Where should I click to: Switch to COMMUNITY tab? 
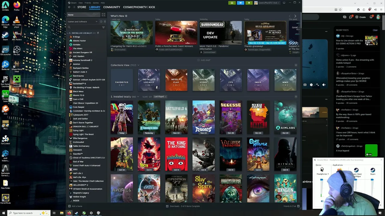[112, 7]
